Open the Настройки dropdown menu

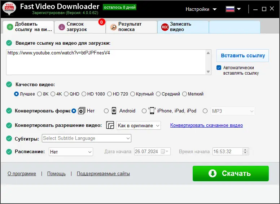(x=201, y=9)
